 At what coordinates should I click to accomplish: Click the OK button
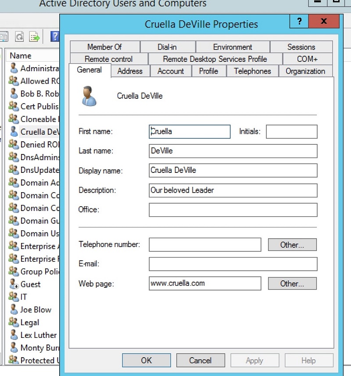[x=147, y=360]
